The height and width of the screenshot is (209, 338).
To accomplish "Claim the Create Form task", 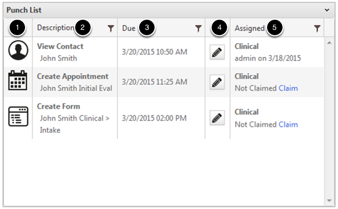I will click(288, 124).
